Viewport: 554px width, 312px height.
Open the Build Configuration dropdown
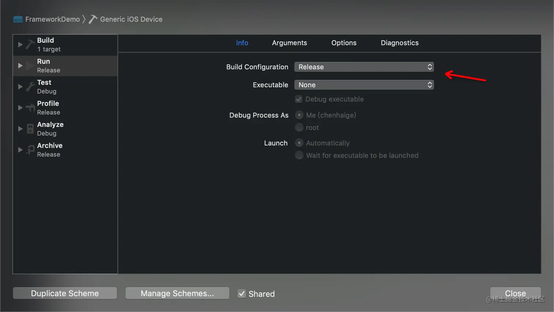[x=364, y=67]
